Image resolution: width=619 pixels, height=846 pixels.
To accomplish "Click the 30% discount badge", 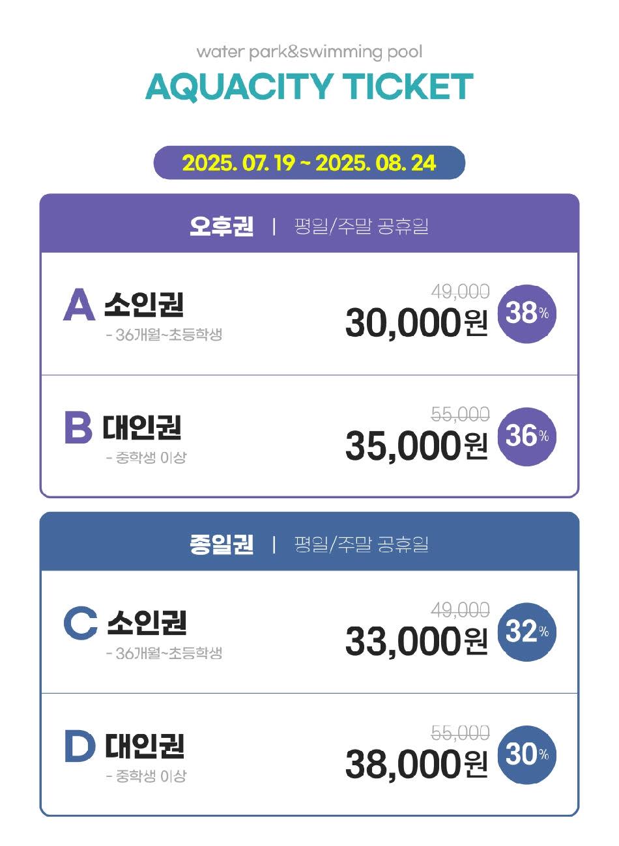I will (526, 755).
